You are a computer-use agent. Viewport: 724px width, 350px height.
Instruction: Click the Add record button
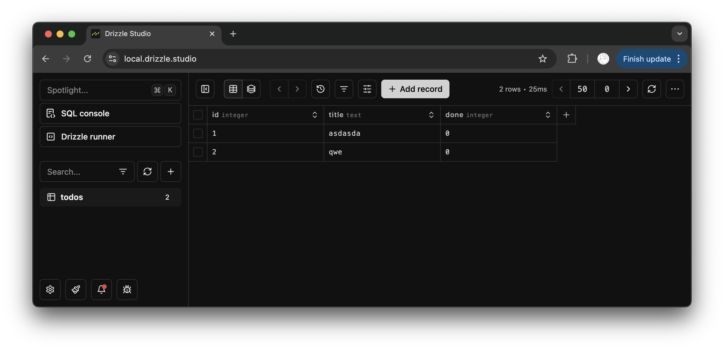coord(415,89)
